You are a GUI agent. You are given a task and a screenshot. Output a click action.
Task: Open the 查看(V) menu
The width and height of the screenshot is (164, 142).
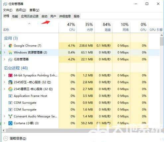point(34,10)
